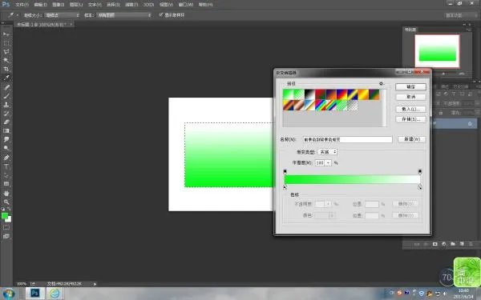The width and height of the screenshot is (481, 300).
Task: Create adjustment layer icon in Layers panel
Action: (443, 244)
